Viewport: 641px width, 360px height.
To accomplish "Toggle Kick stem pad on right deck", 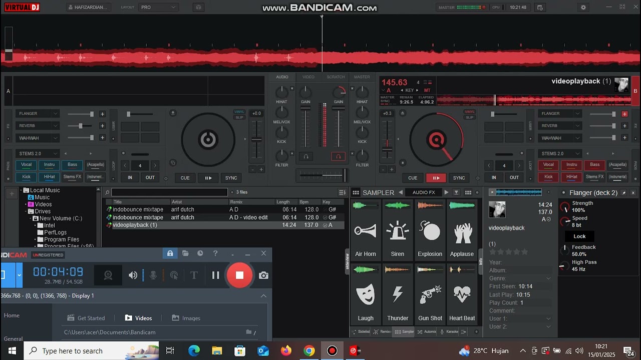I will click(549, 176).
